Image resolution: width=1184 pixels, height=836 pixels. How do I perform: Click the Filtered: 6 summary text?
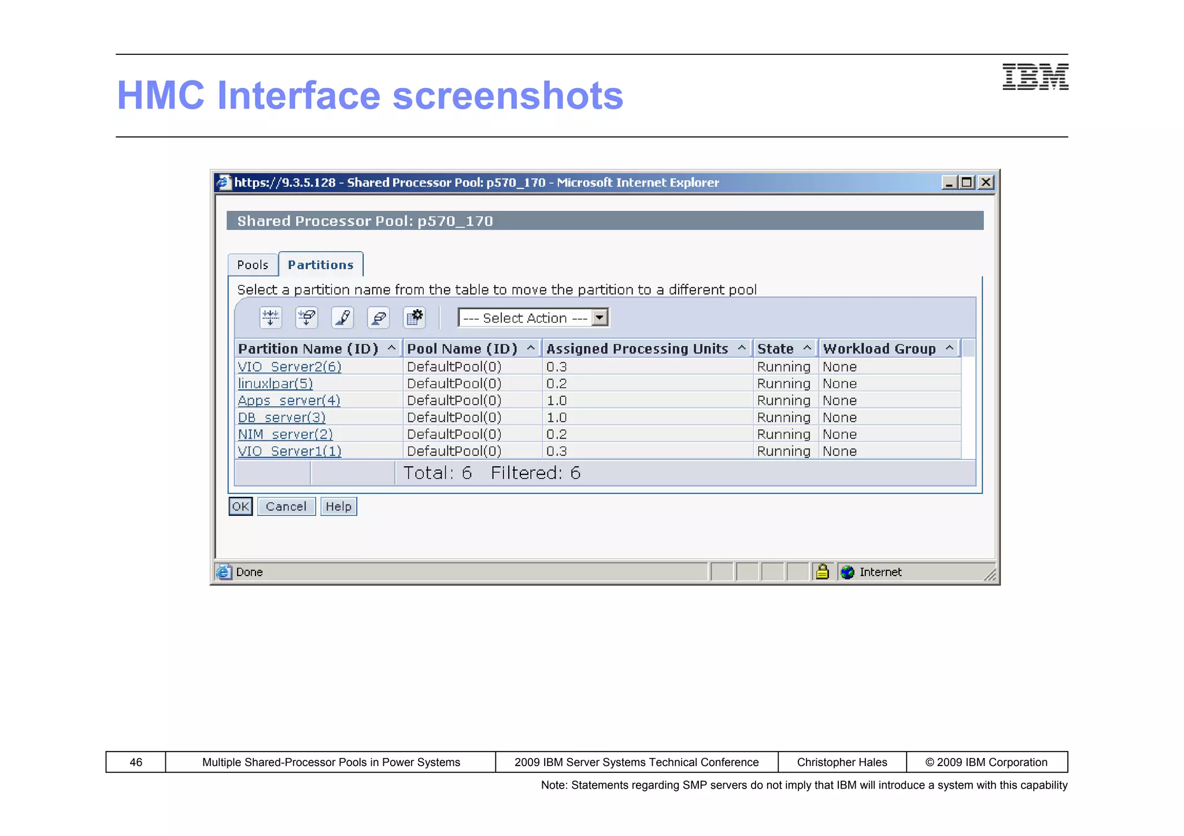click(536, 473)
